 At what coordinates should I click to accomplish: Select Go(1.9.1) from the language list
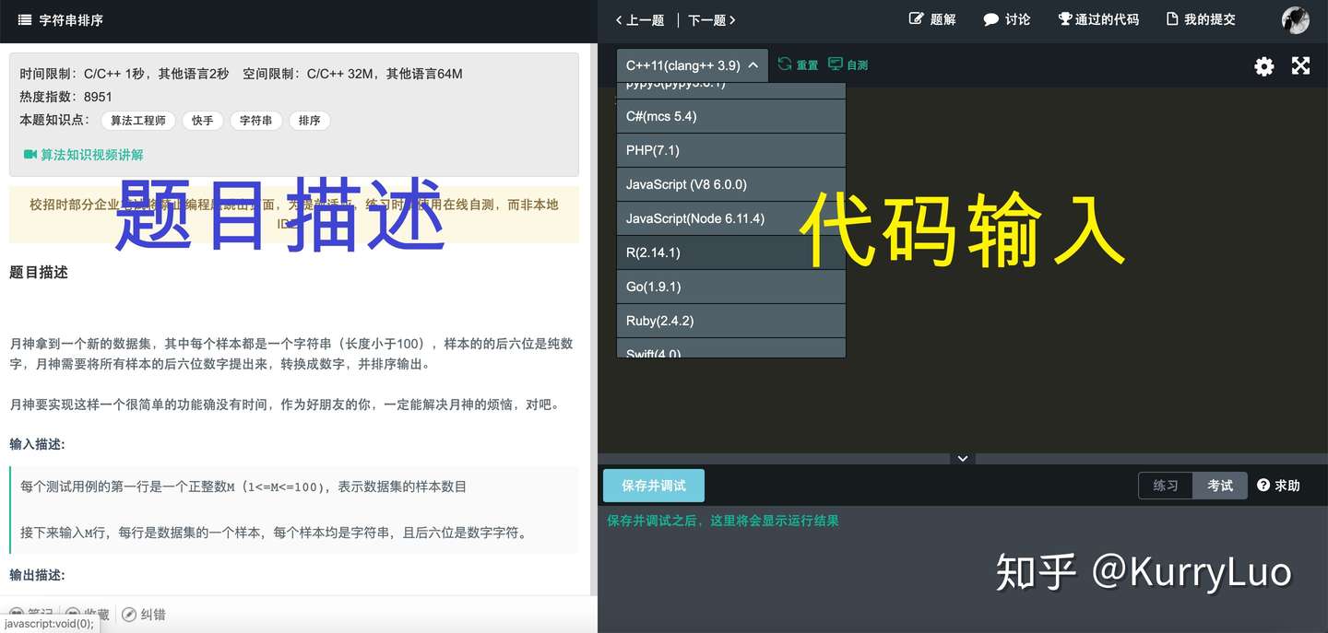click(730, 286)
